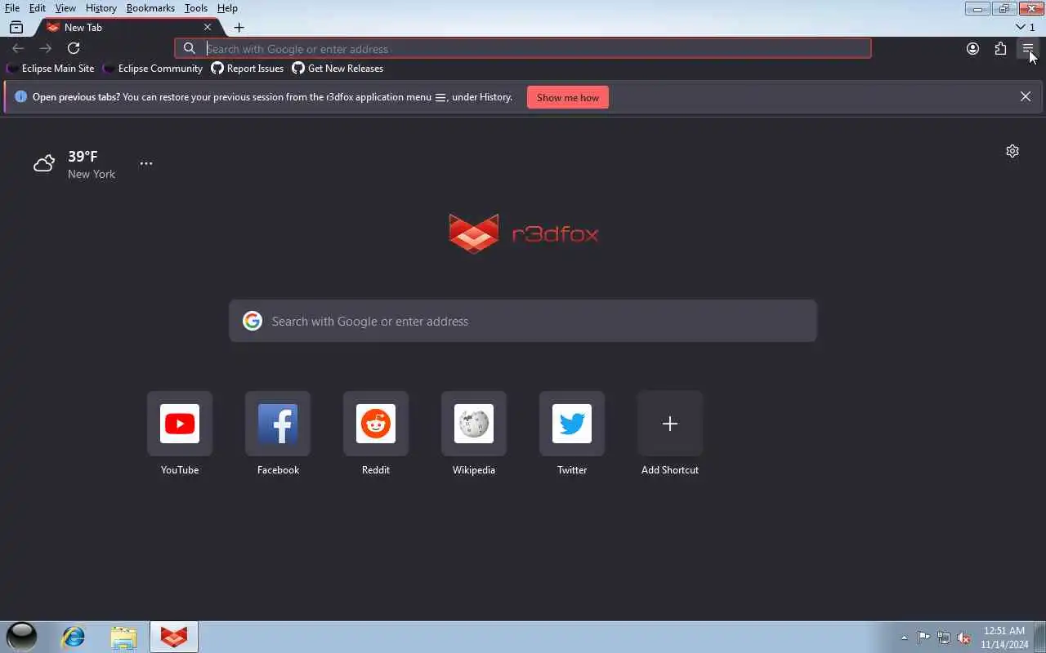
Task: Open Eclipse Main Site bookmark
Action: point(51,69)
